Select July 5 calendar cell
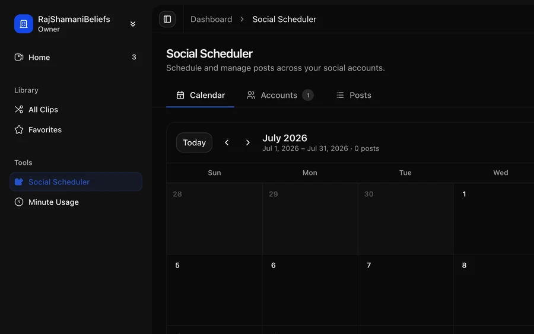Screen dimensions: 534x334 pyautogui.click(x=215, y=290)
